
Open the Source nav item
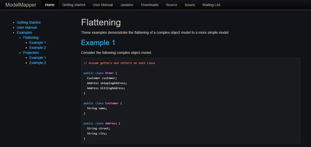[x=171, y=5]
